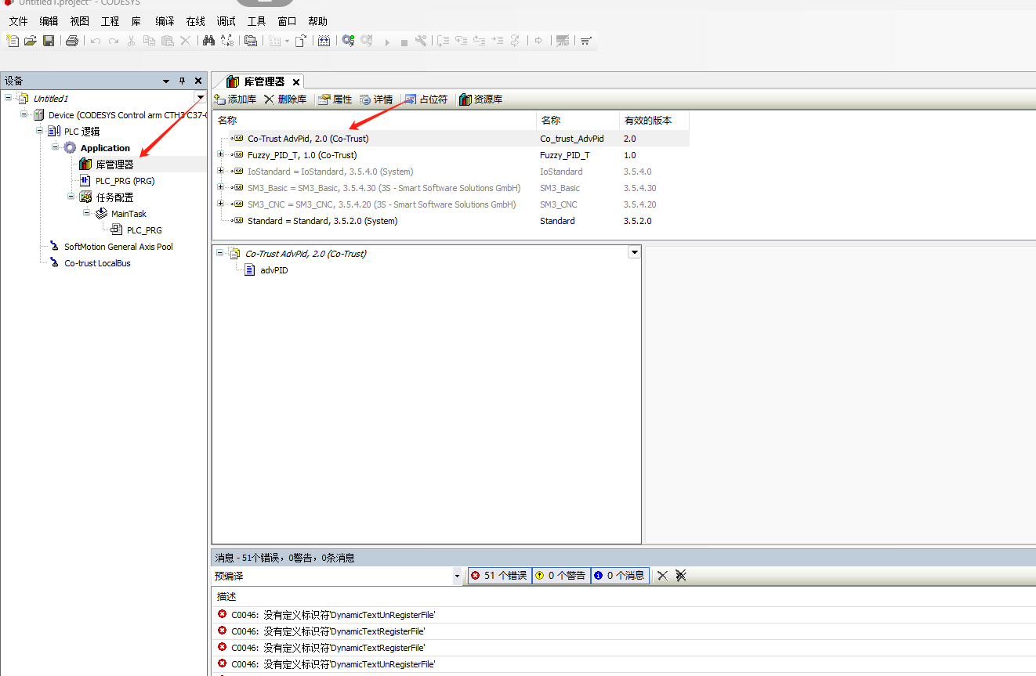Click the Cut scissors icon

[x=131, y=41]
